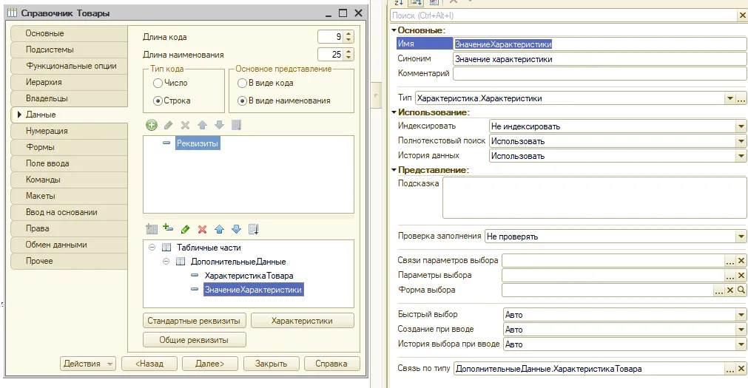
Task: Collapse the Табличные части tree node
Action: 152,248
